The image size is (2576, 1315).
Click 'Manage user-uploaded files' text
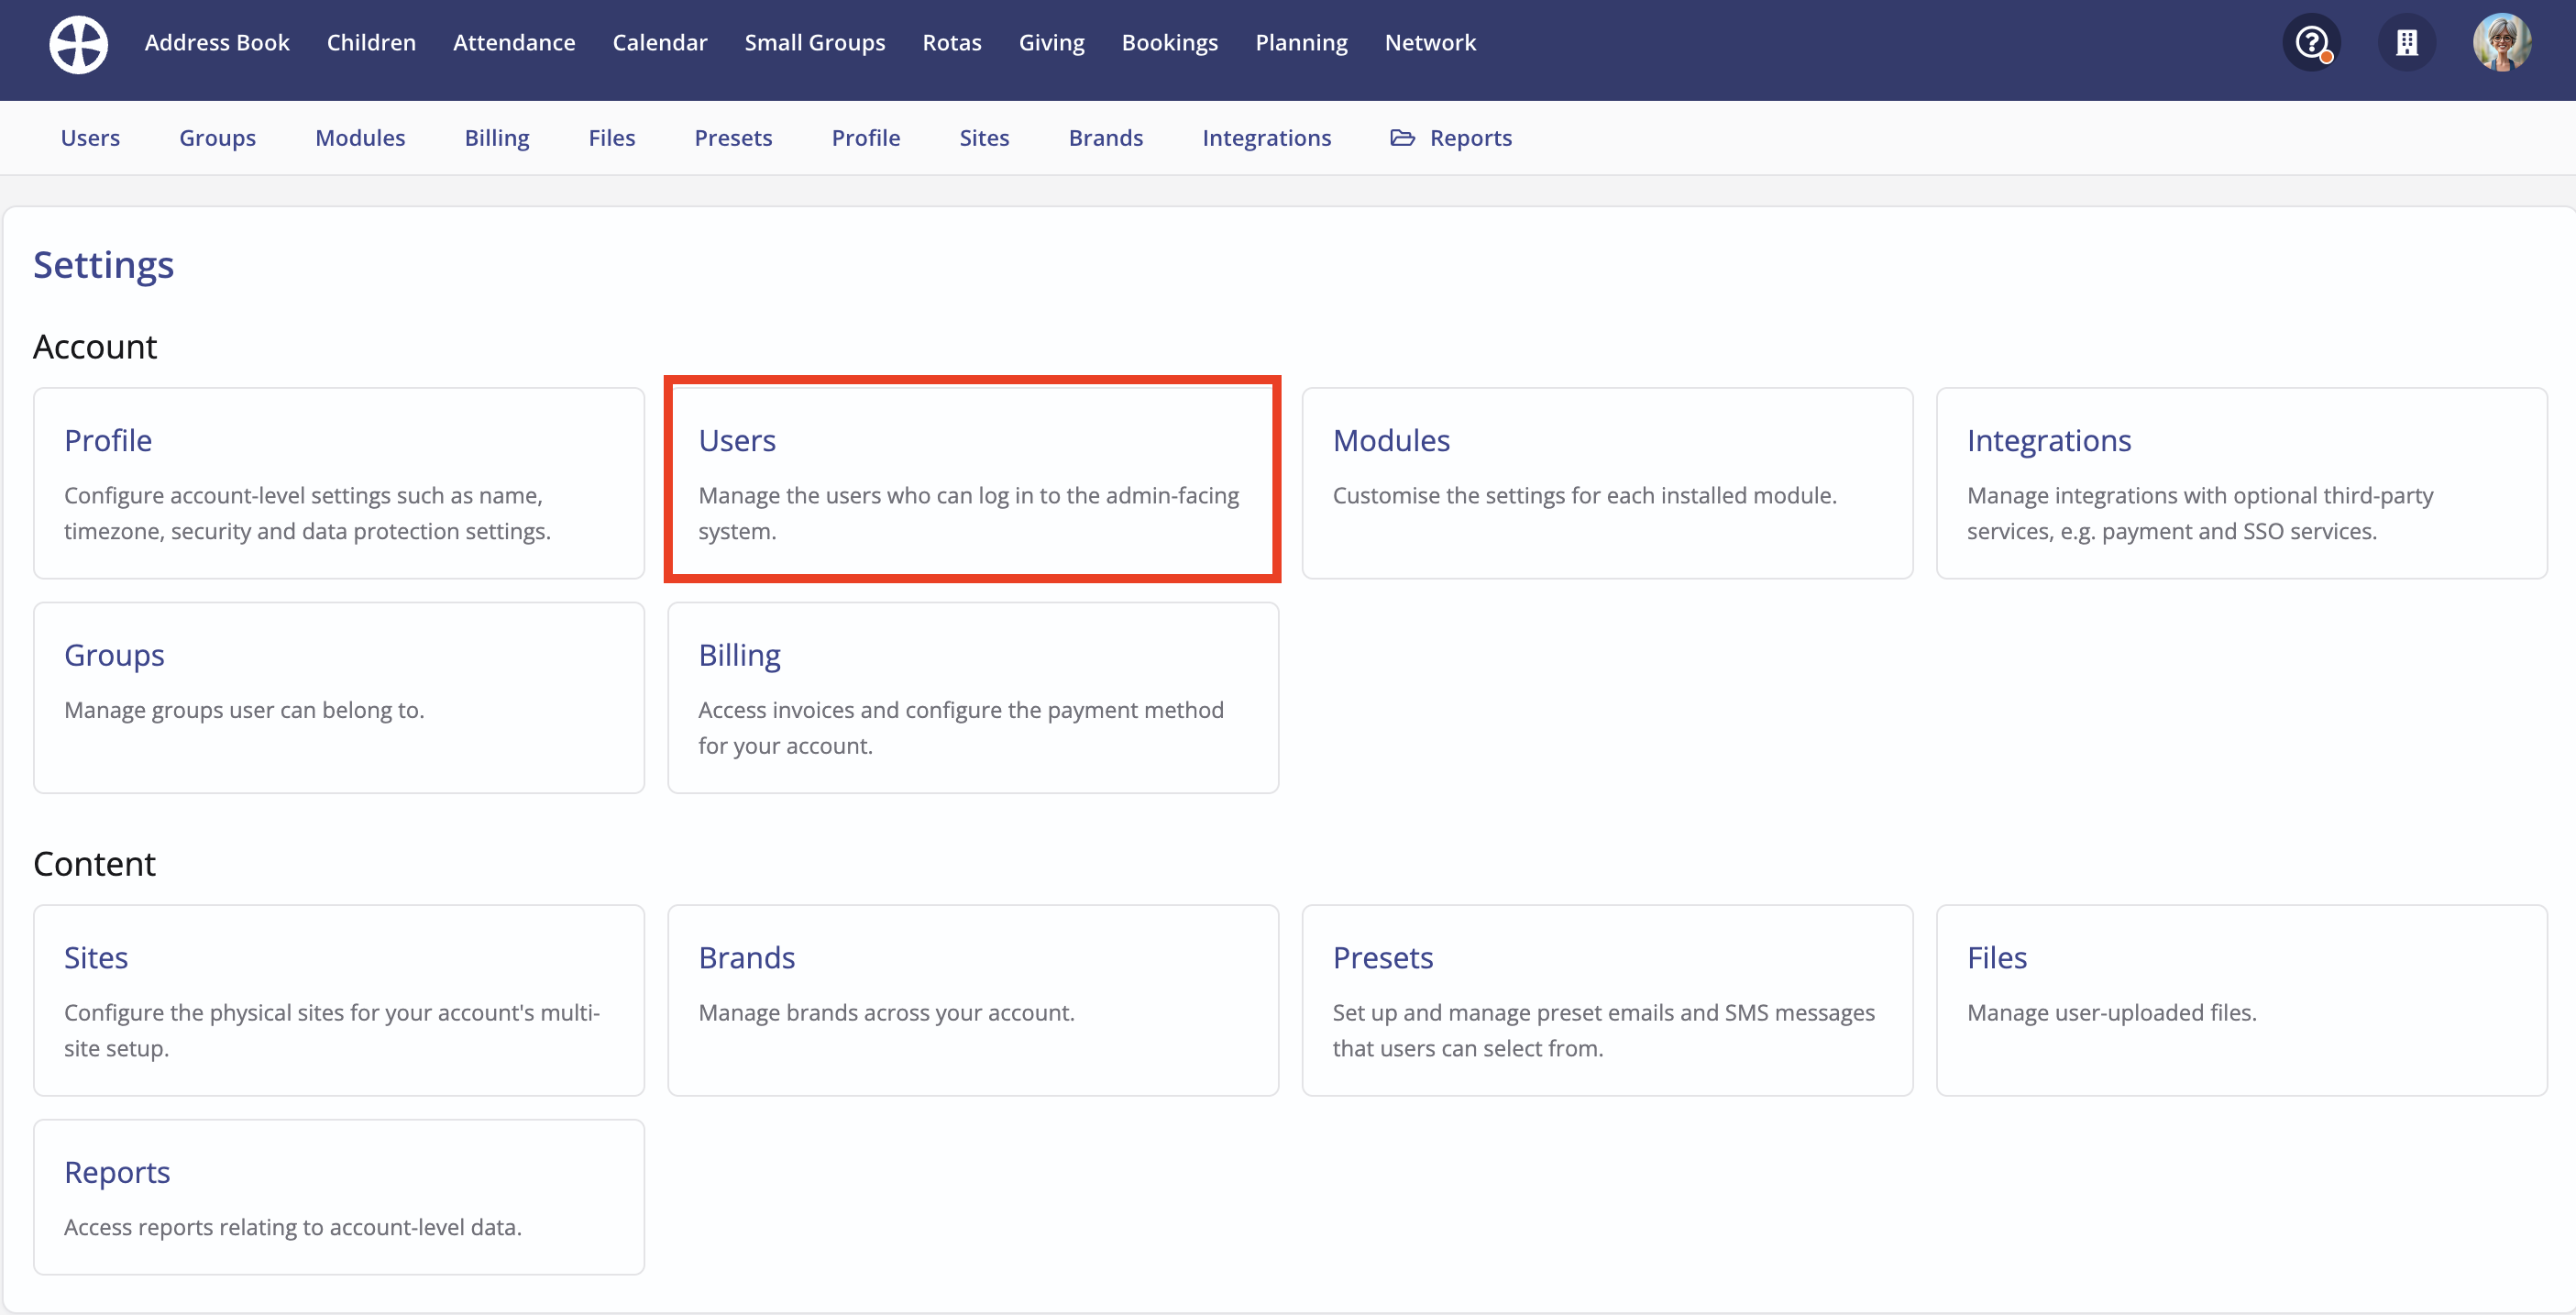point(2111,1012)
